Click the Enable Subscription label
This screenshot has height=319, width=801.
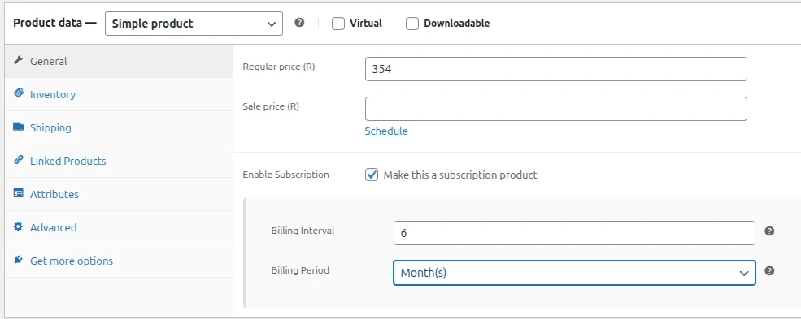(x=286, y=175)
